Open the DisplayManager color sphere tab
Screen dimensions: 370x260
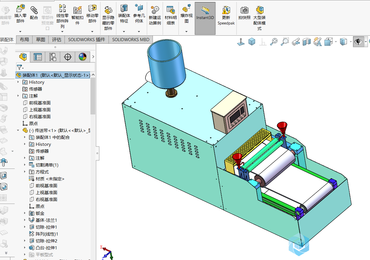click(83, 57)
